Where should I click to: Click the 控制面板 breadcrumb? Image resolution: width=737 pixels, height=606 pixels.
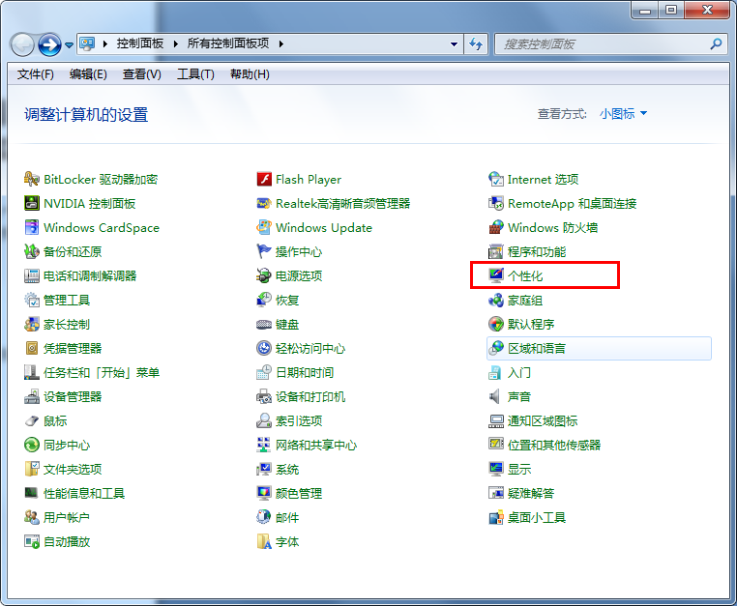140,43
